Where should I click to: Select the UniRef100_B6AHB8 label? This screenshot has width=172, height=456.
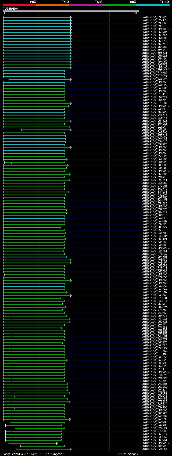154,174
